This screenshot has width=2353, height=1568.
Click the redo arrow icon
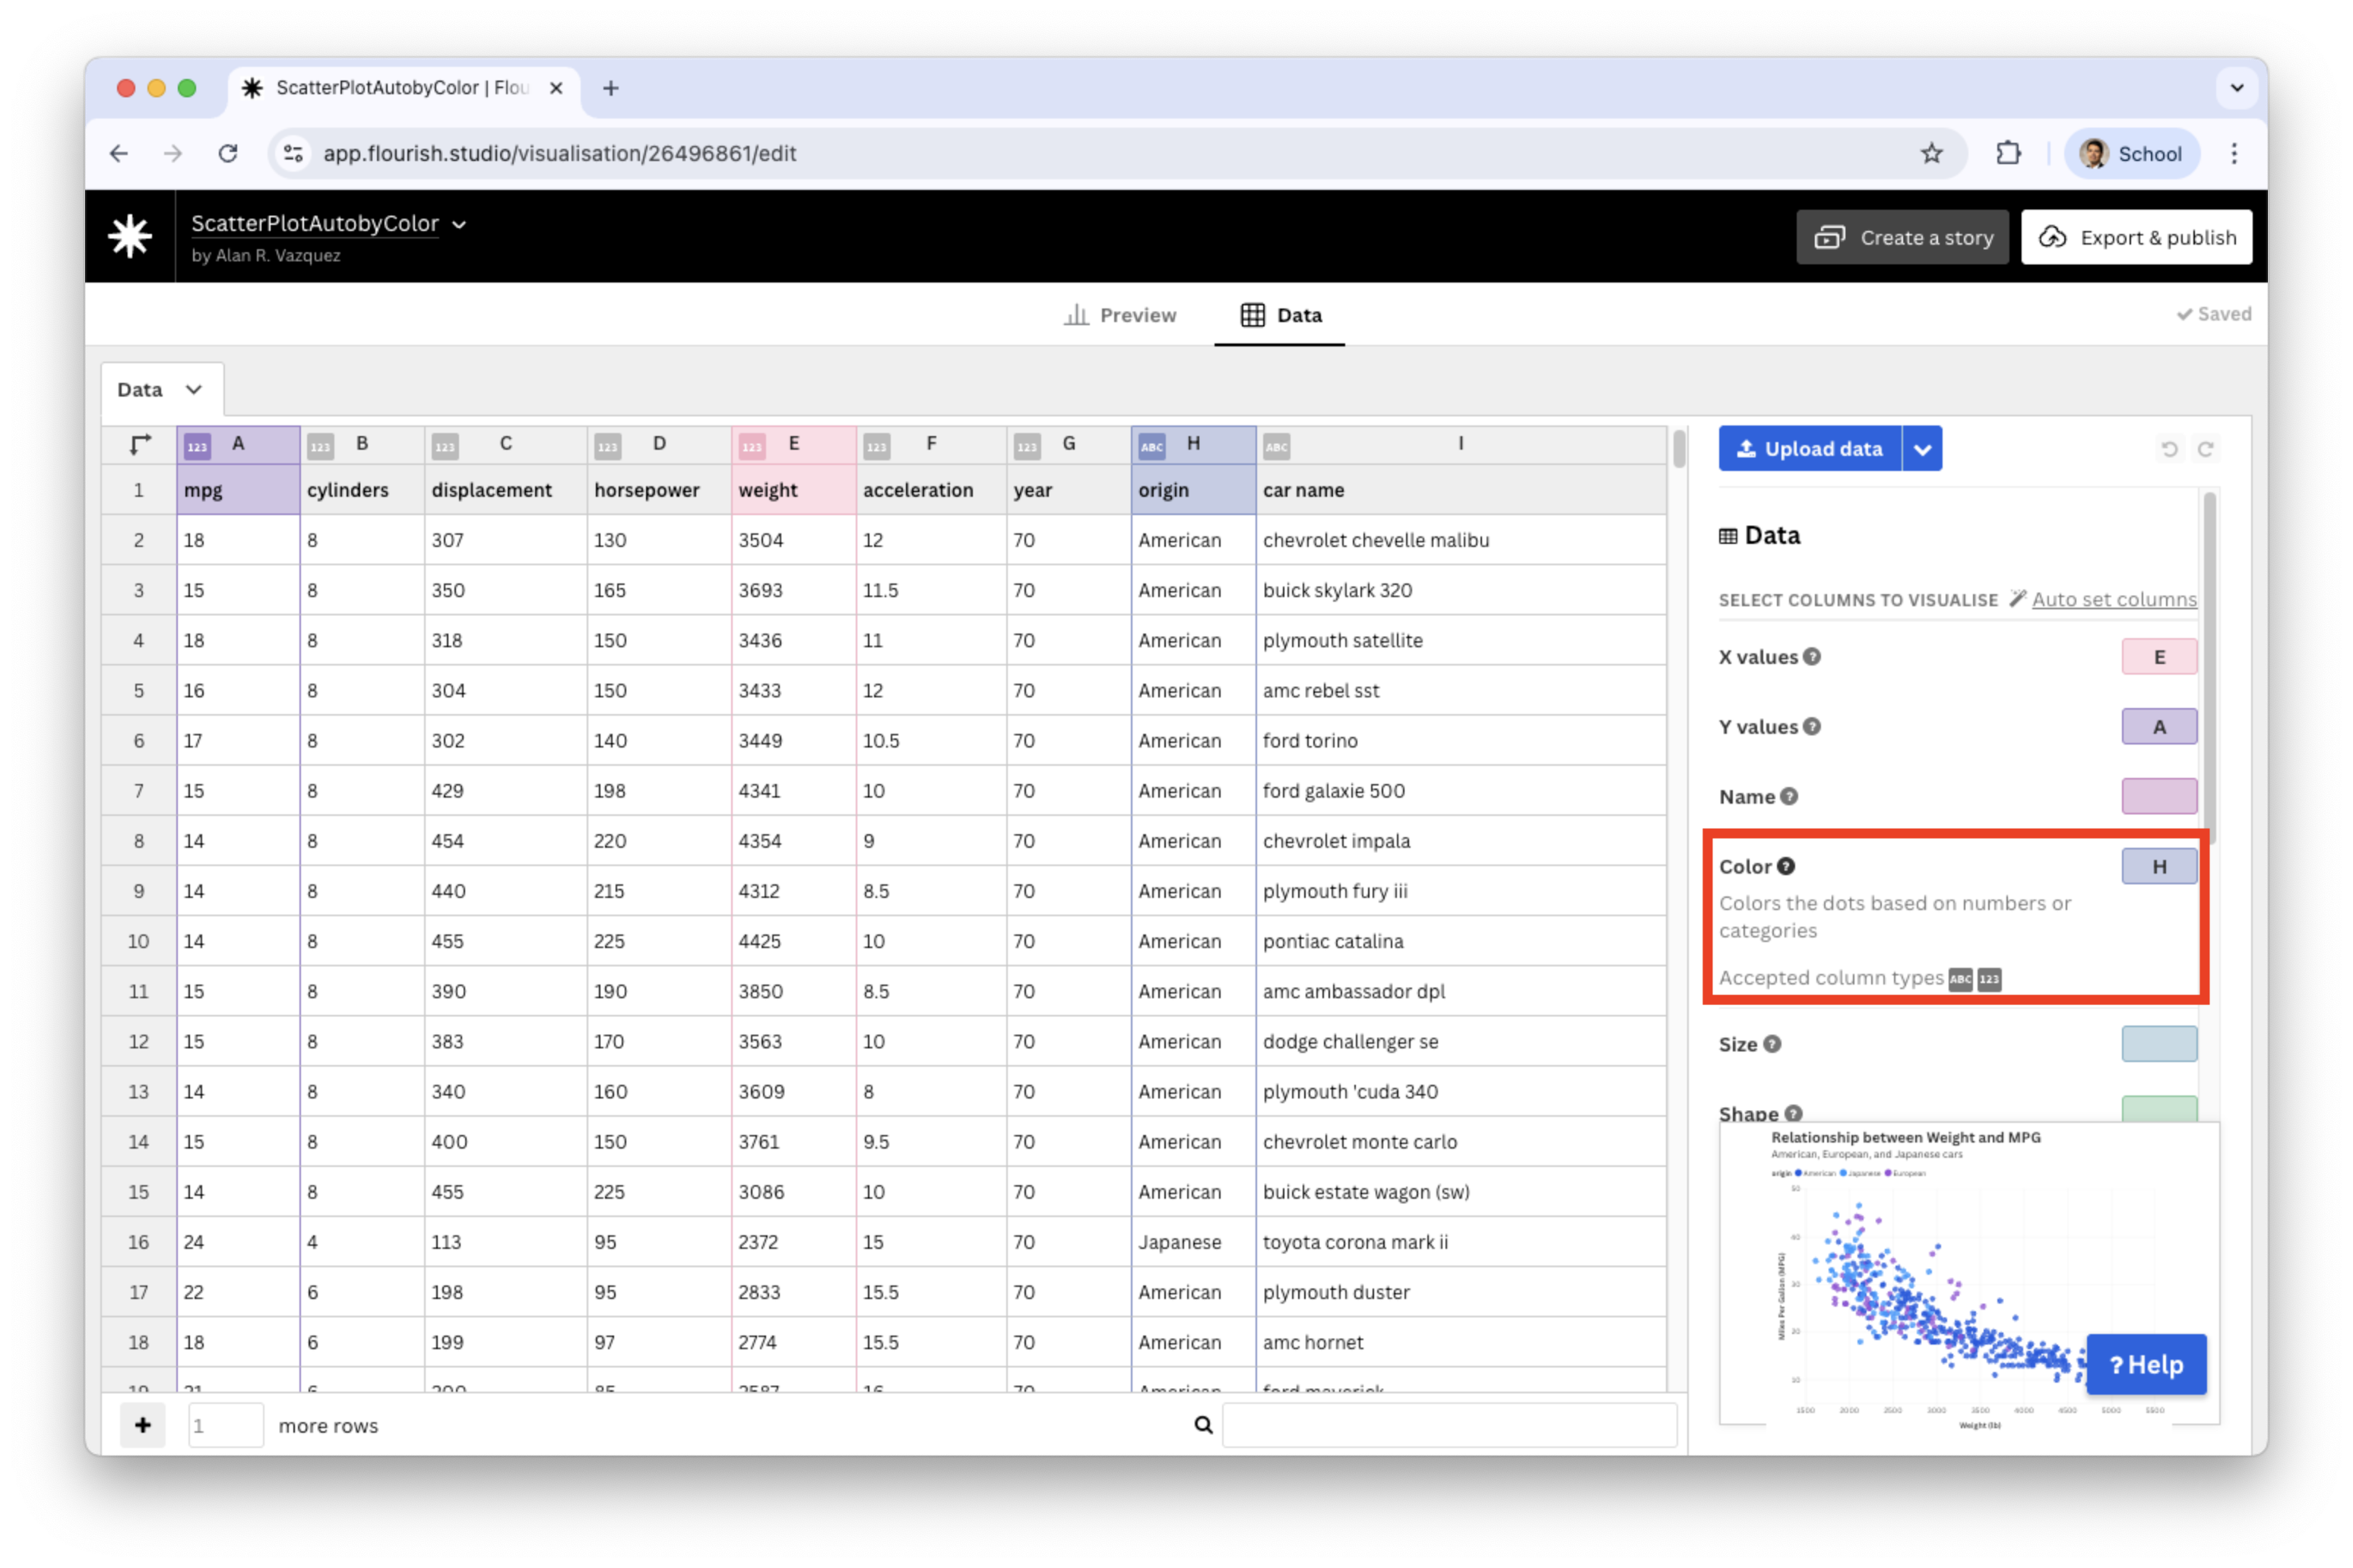click(x=2206, y=449)
